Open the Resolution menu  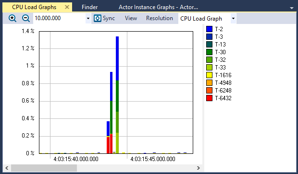160,18
